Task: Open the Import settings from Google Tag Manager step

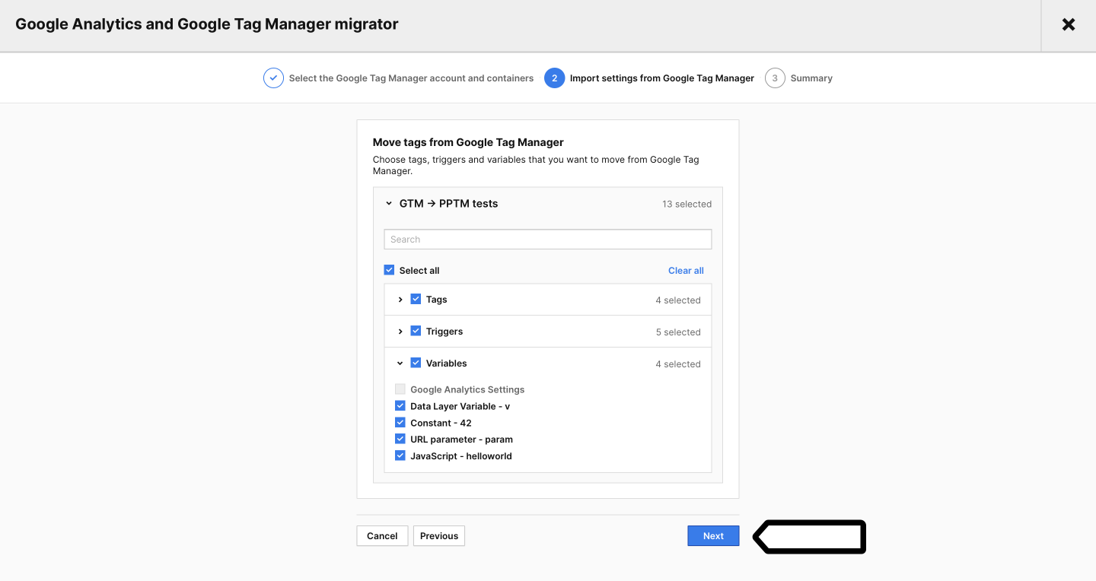Action: click(662, 78)
